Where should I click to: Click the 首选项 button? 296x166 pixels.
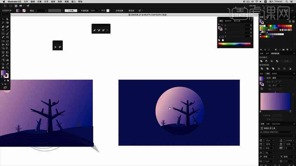(x=131, y=11)
